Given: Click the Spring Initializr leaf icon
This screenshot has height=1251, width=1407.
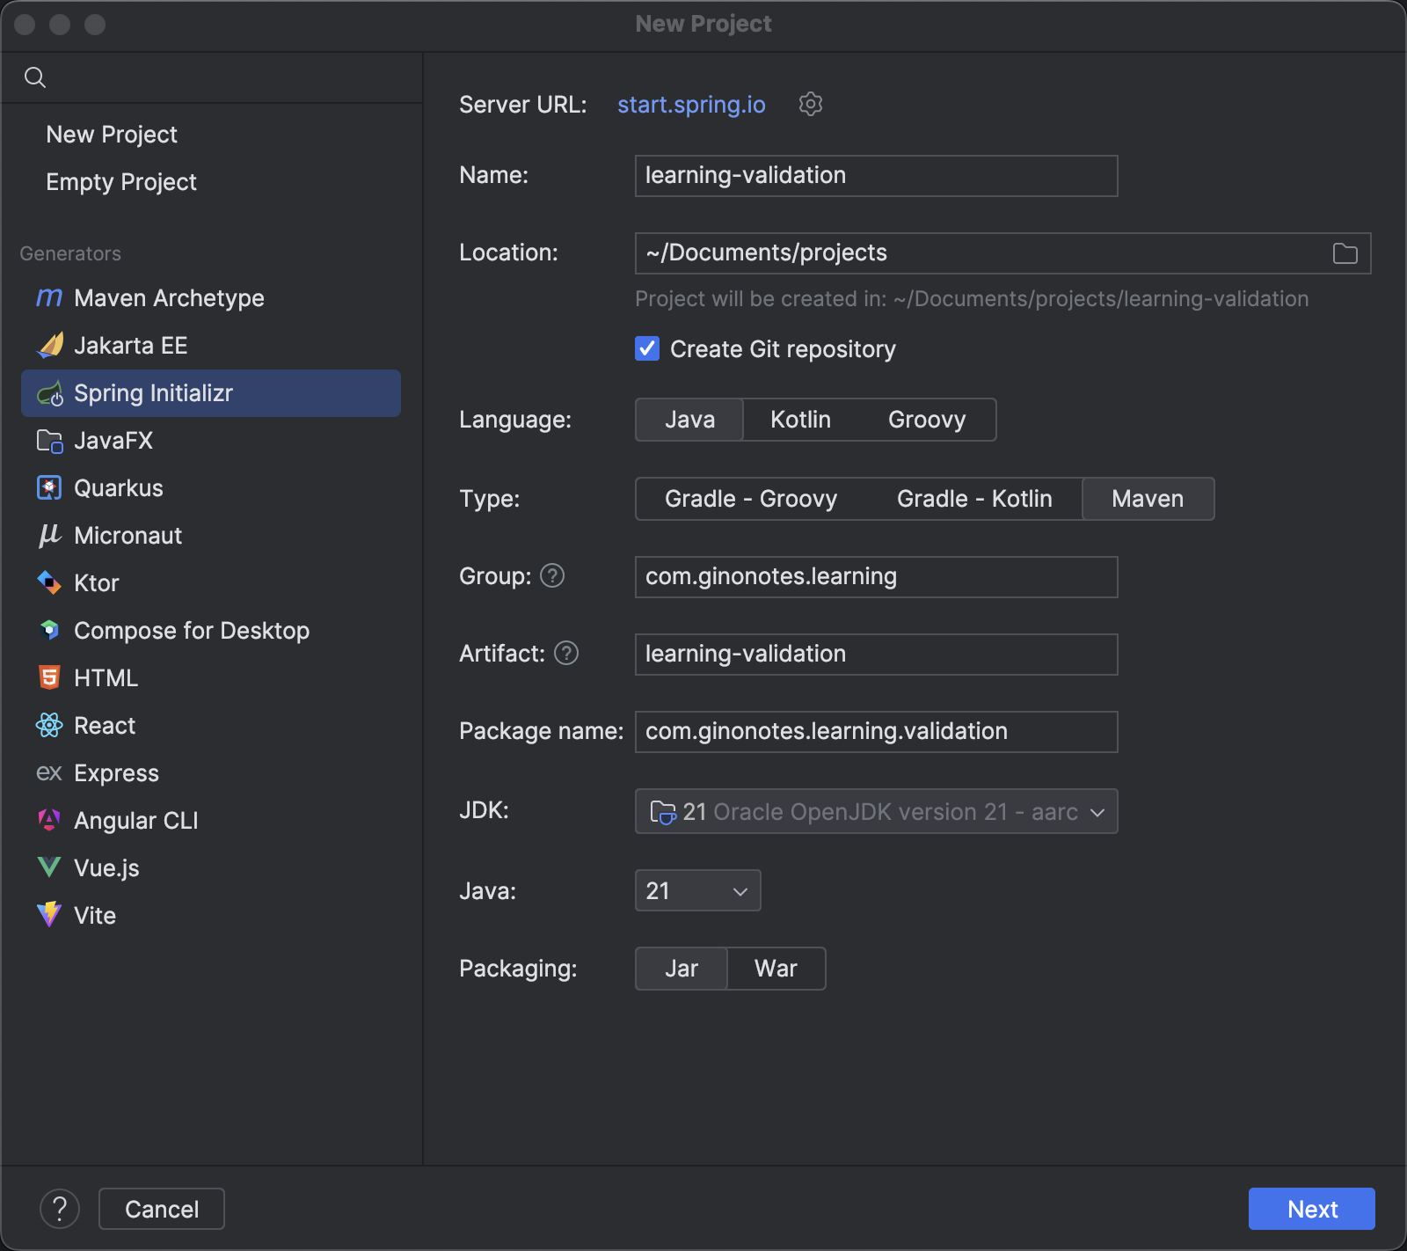Looking at the screenshot, I should (x=50, y=393).
